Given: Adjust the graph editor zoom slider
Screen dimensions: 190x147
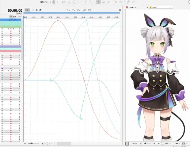Looking at the screenshot, I should pos(32,143).
